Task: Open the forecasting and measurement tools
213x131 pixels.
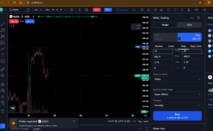Action: click(x=2, y=43)
